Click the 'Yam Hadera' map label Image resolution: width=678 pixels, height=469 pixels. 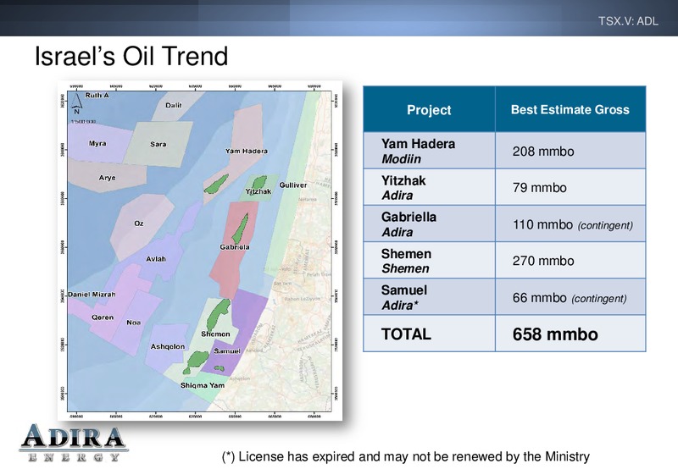click(247, 152)
